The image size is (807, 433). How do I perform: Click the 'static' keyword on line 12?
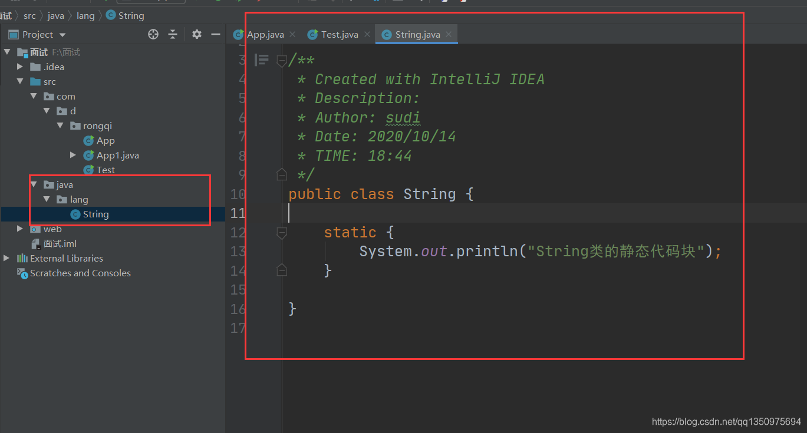[350, 232]
